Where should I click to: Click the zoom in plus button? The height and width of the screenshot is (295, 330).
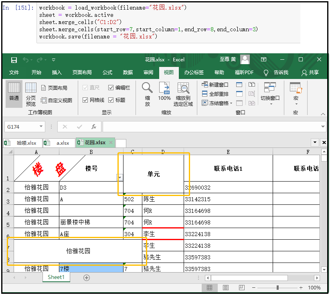[x=301, y=288]
